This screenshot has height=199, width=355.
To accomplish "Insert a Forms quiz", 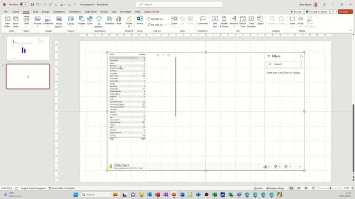I will (x=140, y=20).
